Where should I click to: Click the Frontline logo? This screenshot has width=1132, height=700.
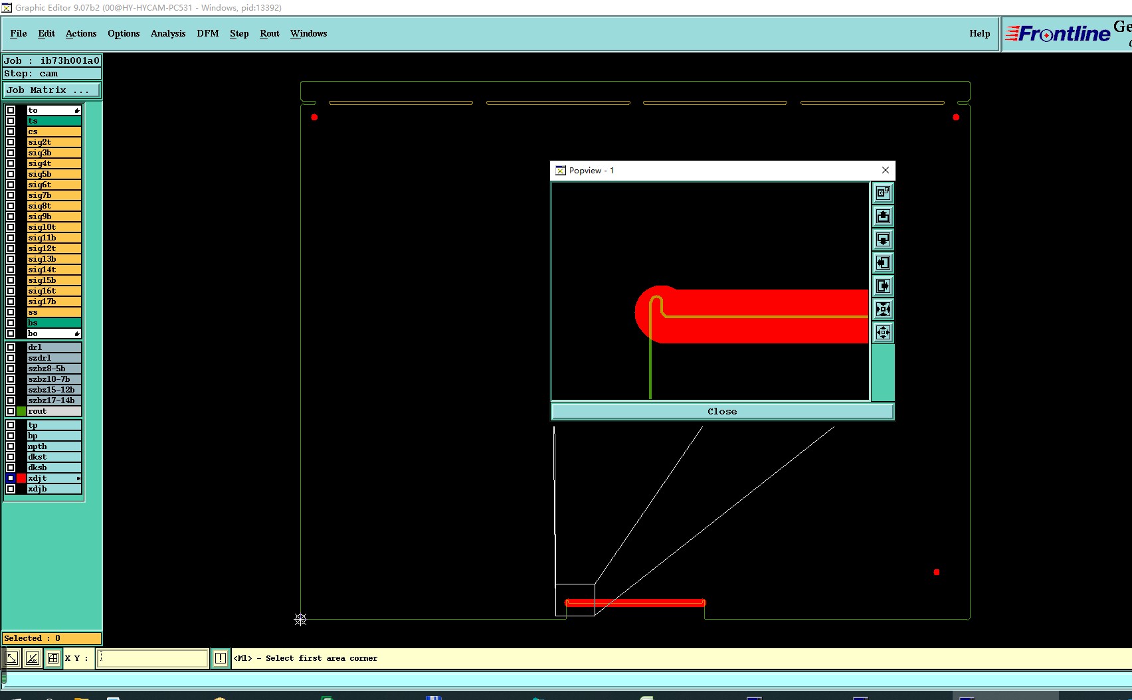point(1058,33)
